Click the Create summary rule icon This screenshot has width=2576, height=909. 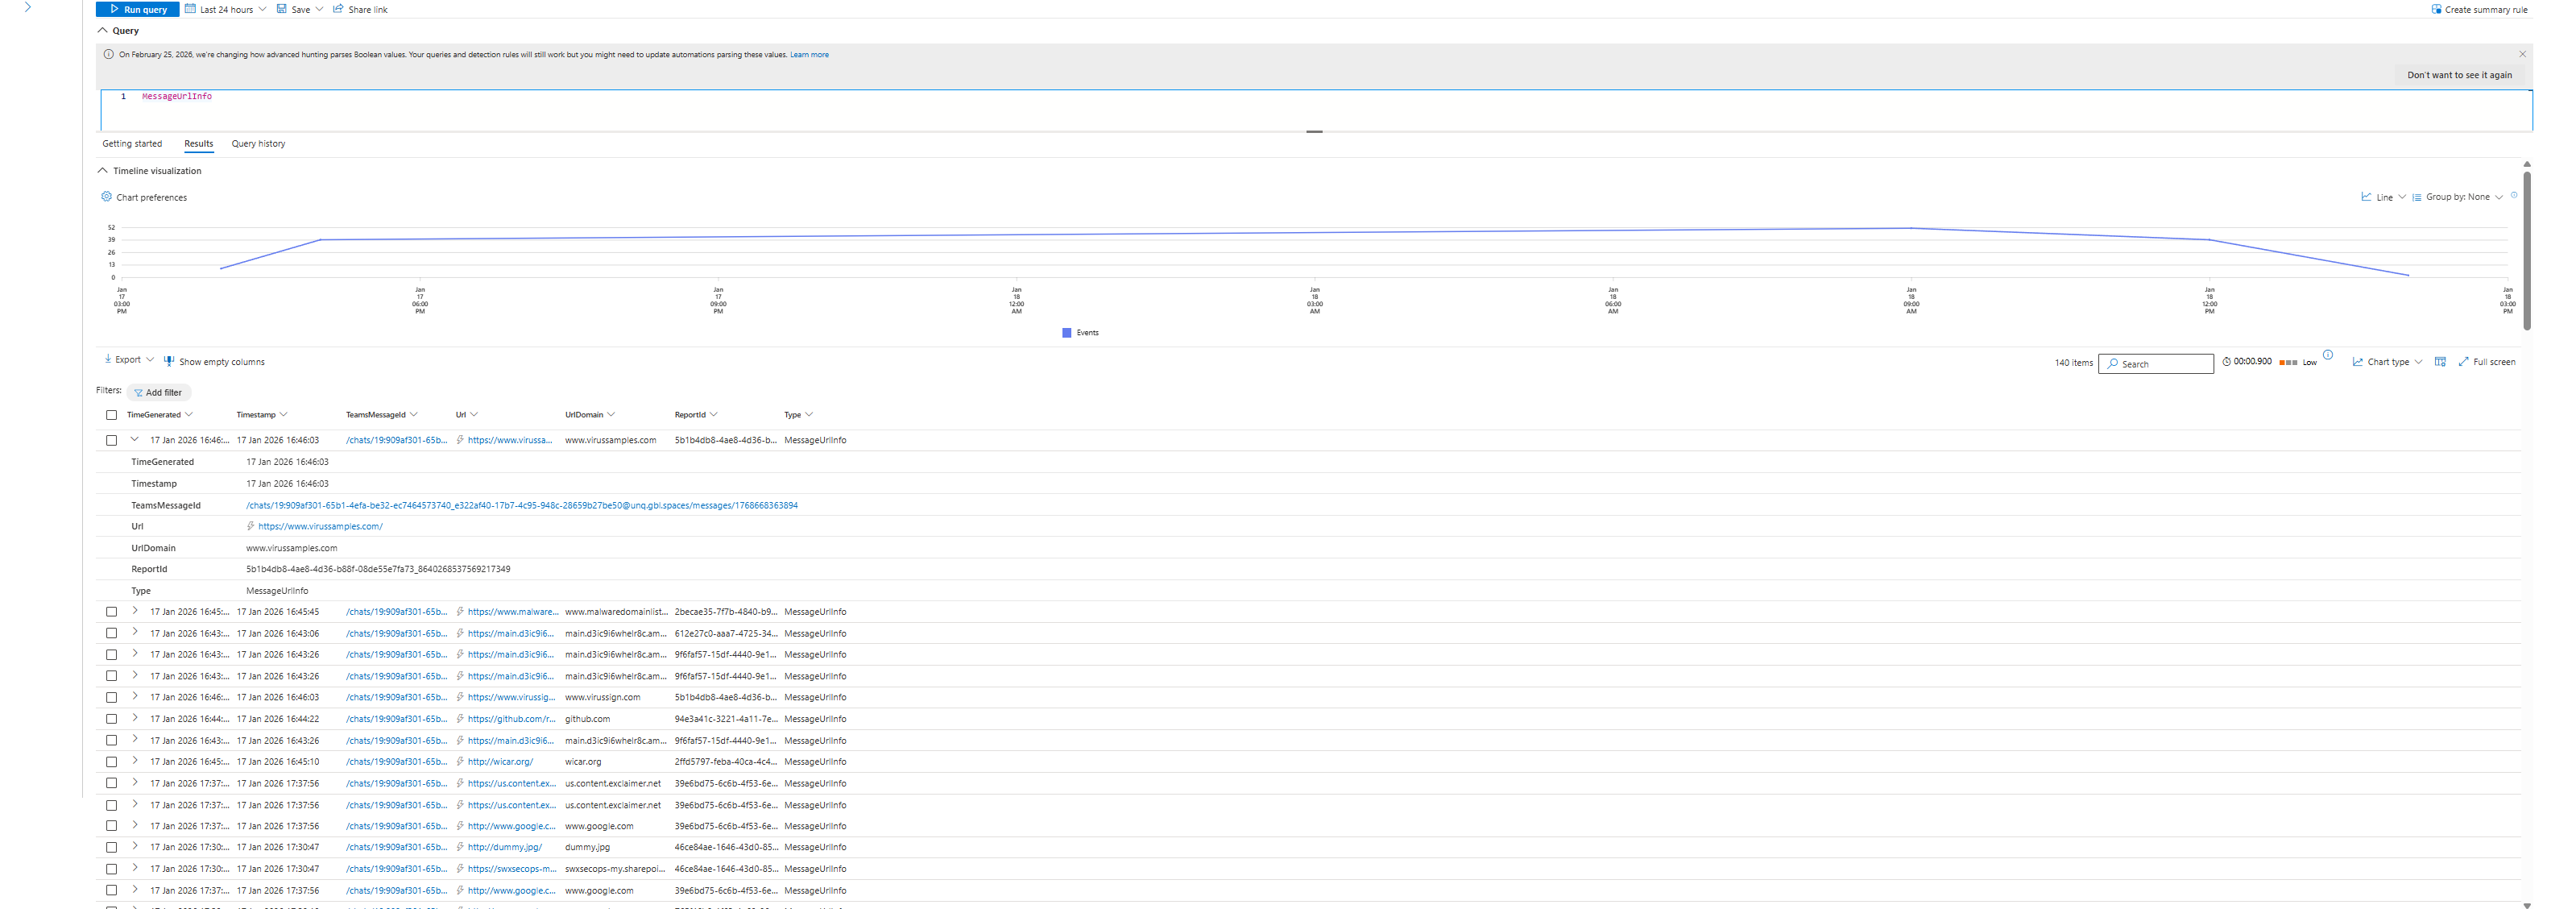(2436, 9)
